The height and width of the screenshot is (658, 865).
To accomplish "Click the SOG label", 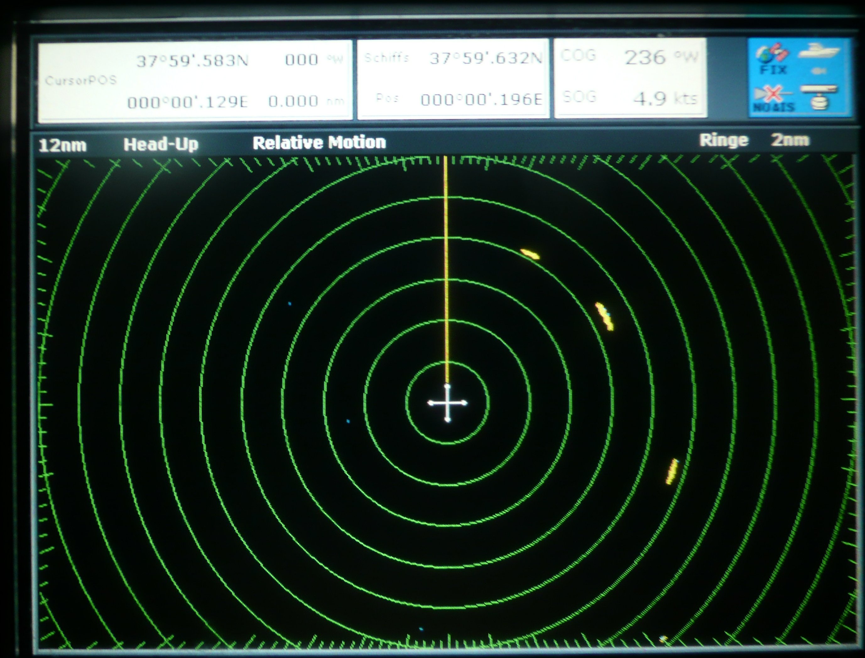I will pyautogui.click(x=579, y=96).
